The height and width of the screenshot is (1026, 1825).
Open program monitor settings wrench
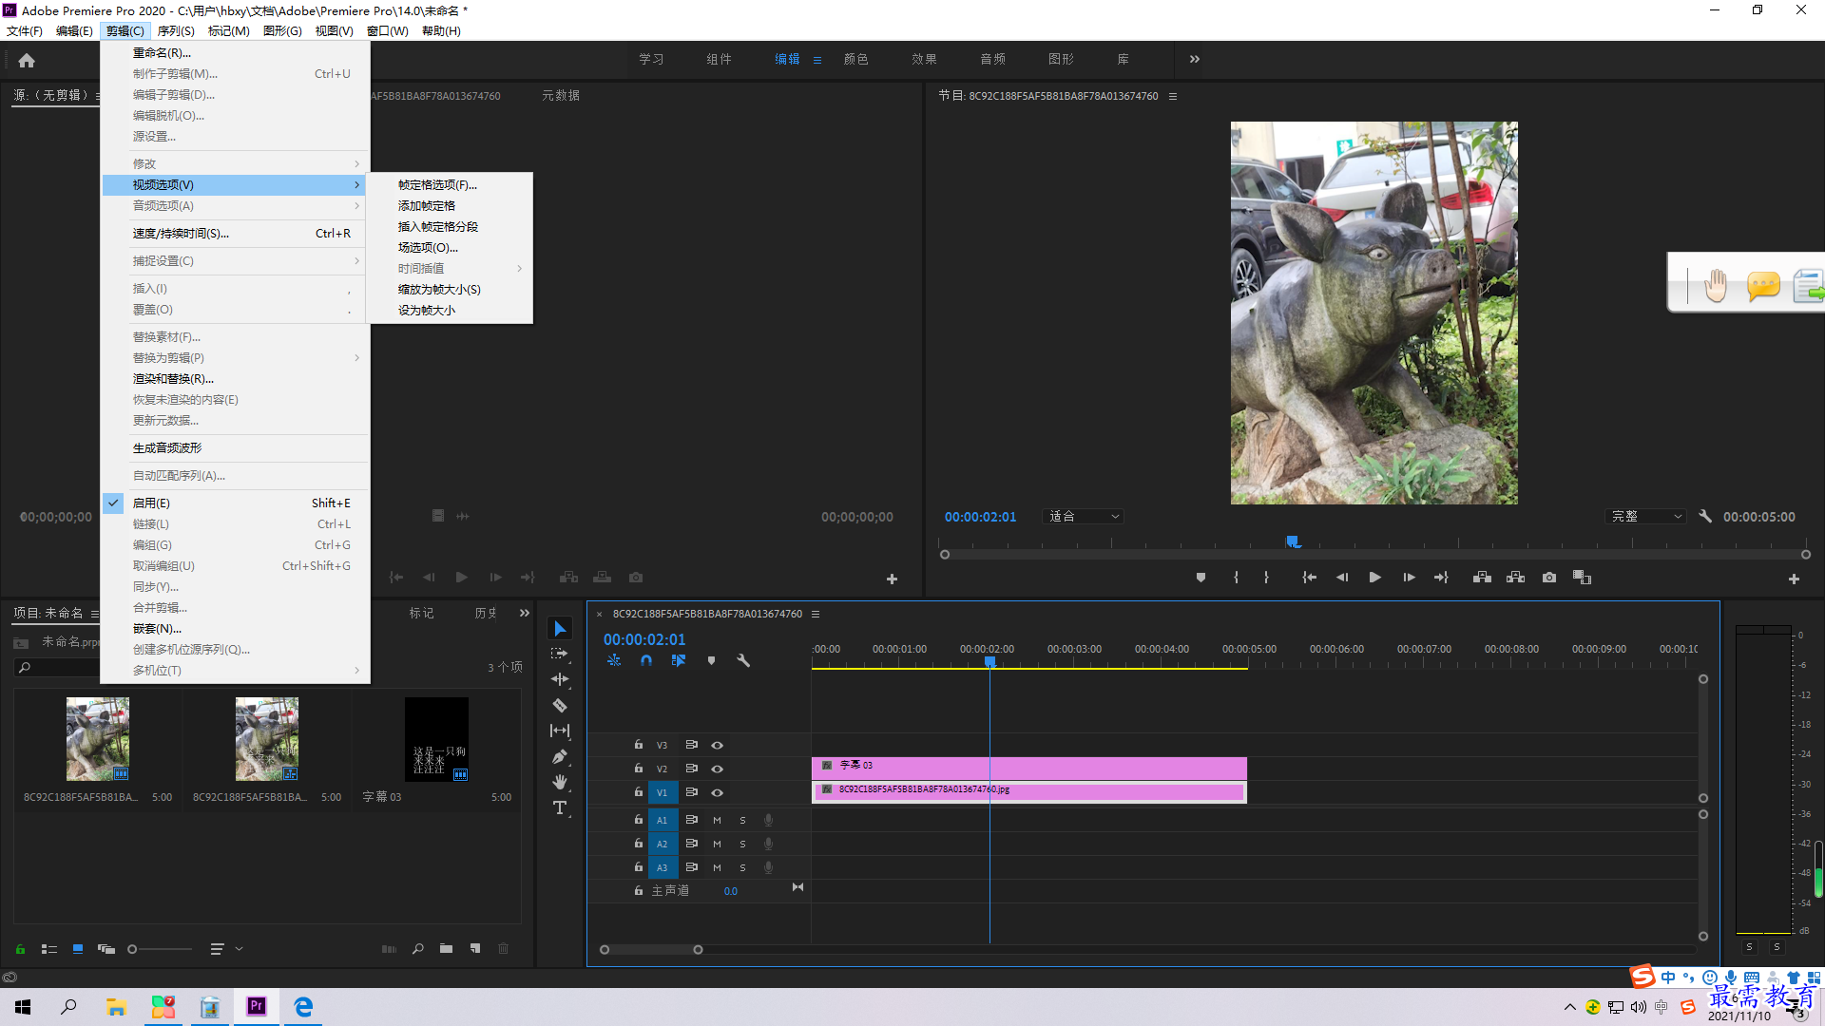coord(1705,517)
